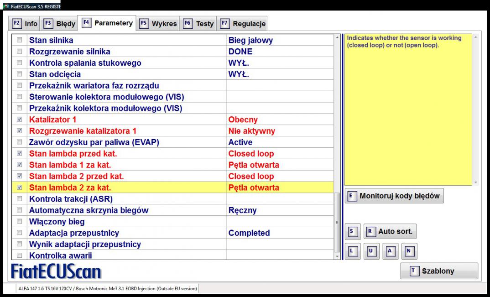
Task: Open the F7 Regulacje tab
Action: [242, 24]
